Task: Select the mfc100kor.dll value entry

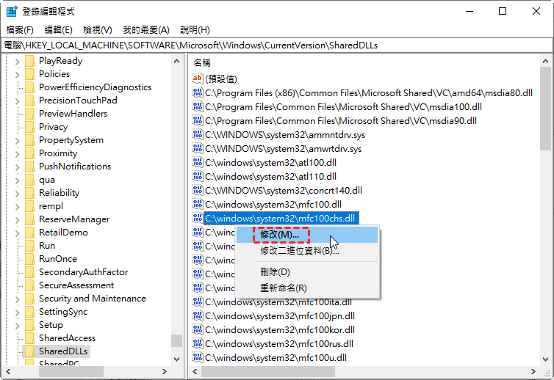Action: coord(279,330)
